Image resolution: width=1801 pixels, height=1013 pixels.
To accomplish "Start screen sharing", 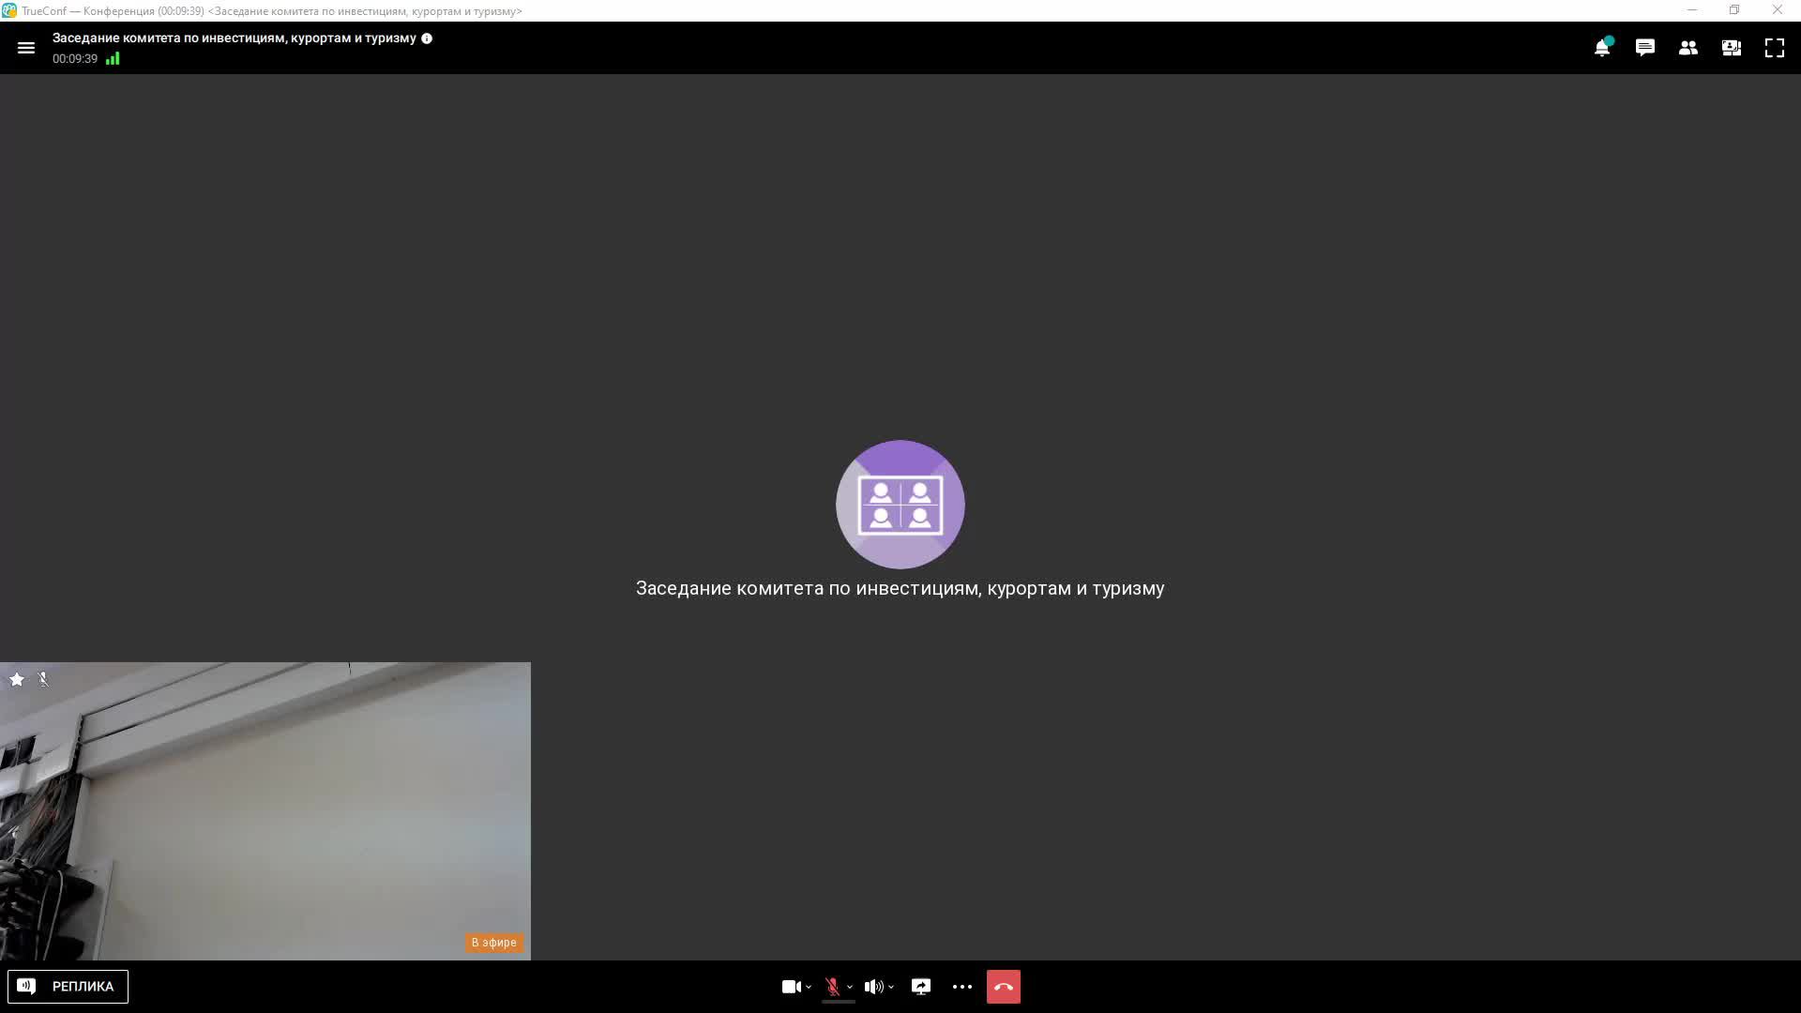I will coord(921,987).
